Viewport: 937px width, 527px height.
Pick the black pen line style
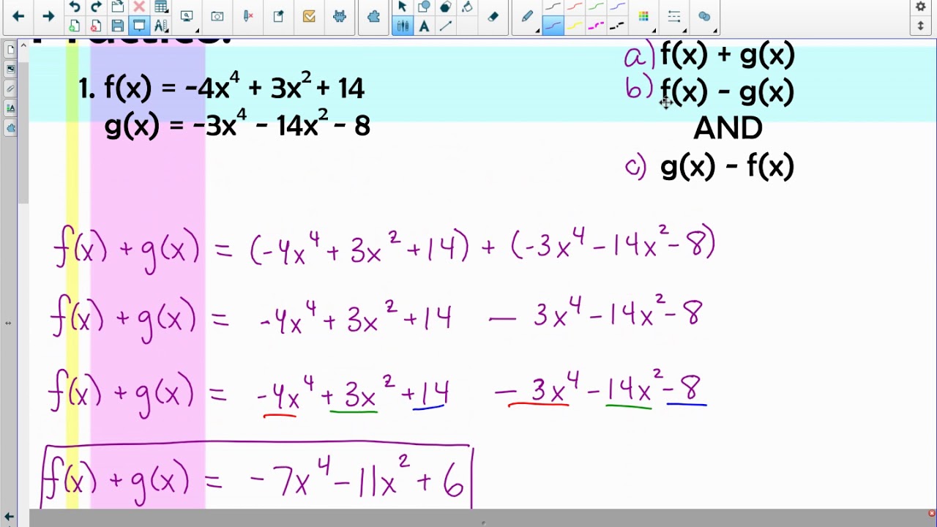point(553,7)
